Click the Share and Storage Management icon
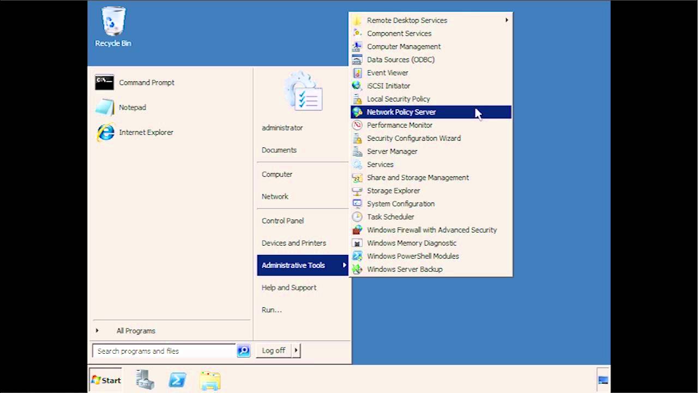The width and height of the screenshot is (698, 393). [x=357, y=177]
